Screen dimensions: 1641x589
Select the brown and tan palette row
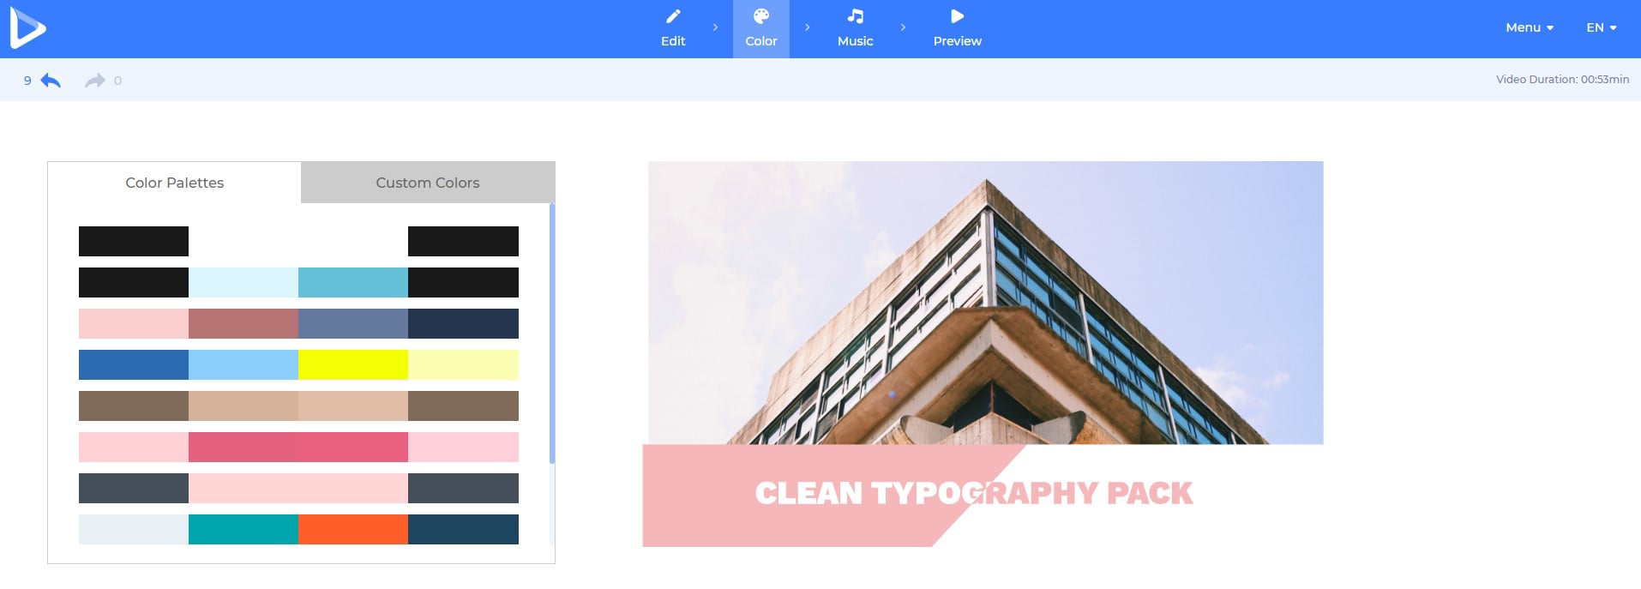point(298,406)
